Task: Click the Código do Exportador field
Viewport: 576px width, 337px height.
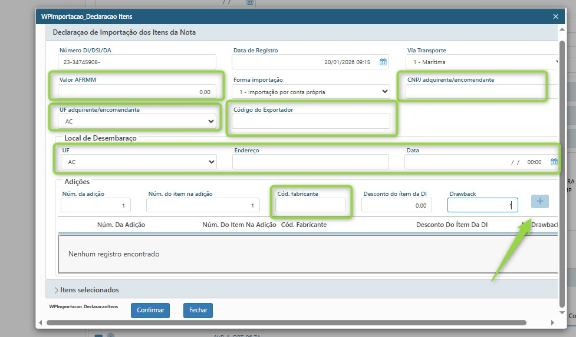Action: pyautogui.click(x=311, y=121)
